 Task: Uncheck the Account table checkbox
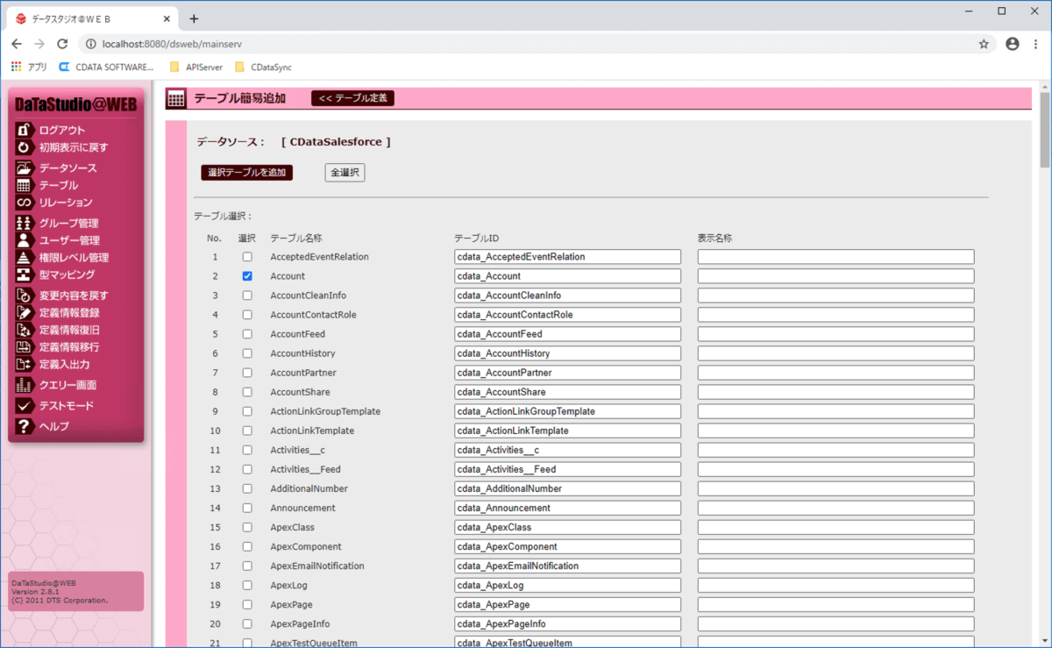[x=247, y=276]
